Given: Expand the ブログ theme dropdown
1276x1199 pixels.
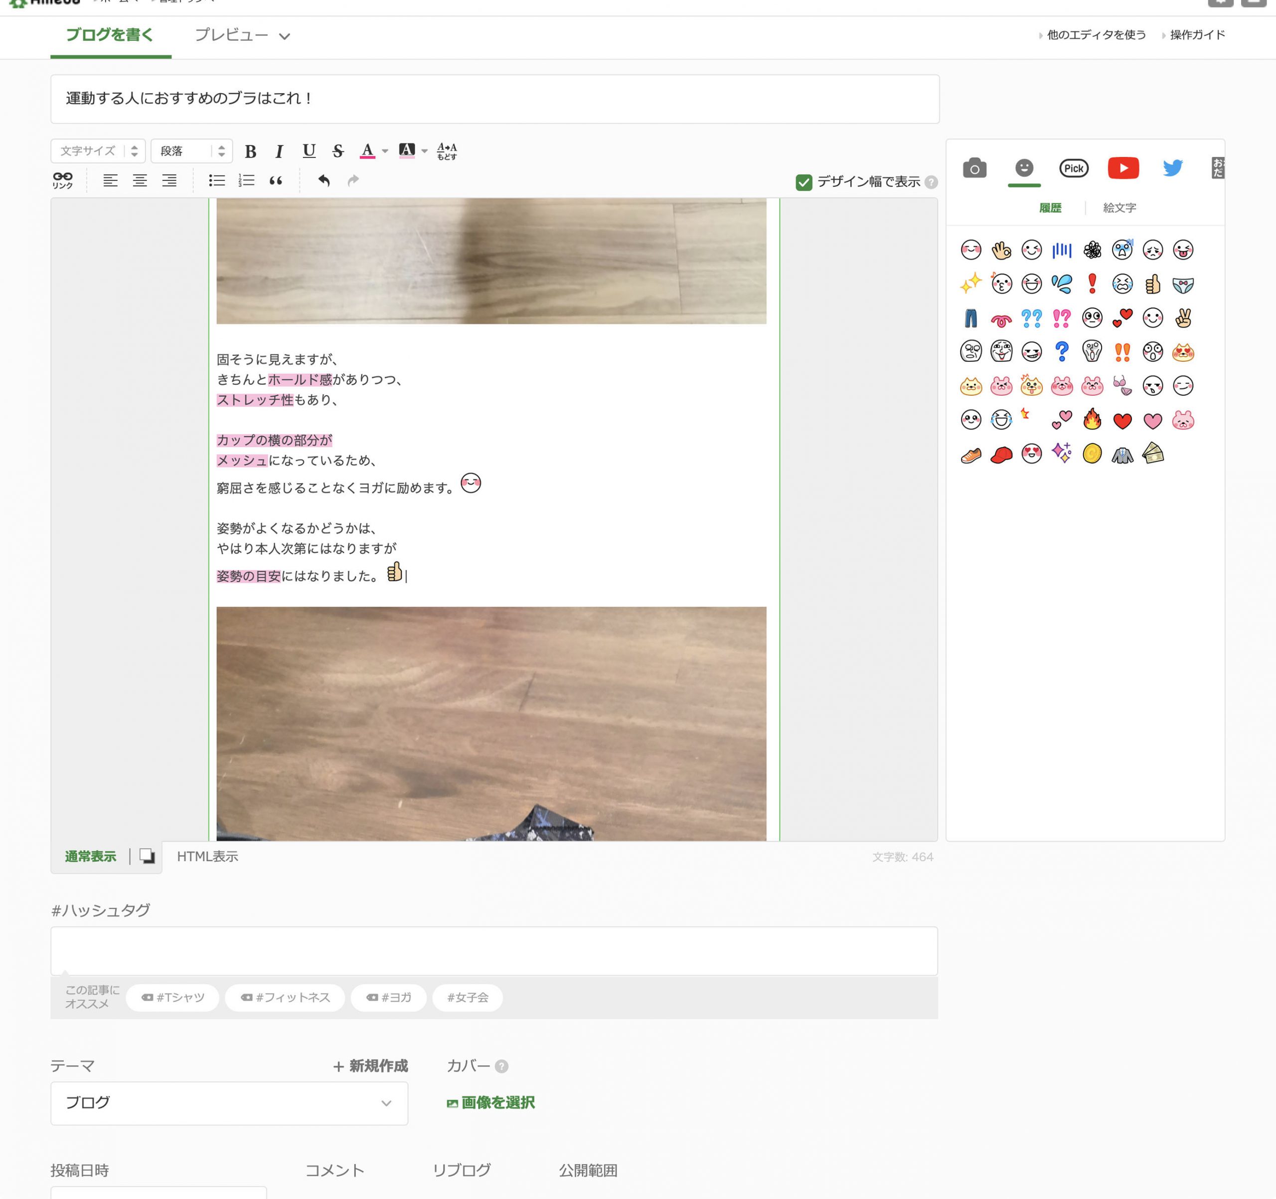Looking at the screenshot, I should click(x=229, y=1103).
